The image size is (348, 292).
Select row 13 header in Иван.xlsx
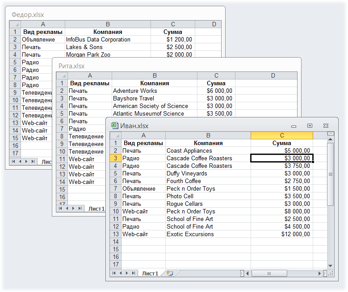tap(115, 234)
